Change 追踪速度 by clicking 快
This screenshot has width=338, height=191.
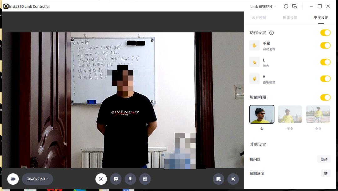pos(325,173)
